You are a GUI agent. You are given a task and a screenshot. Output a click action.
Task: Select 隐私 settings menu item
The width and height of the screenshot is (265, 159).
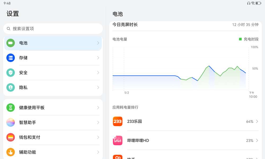tap(23, 87)
